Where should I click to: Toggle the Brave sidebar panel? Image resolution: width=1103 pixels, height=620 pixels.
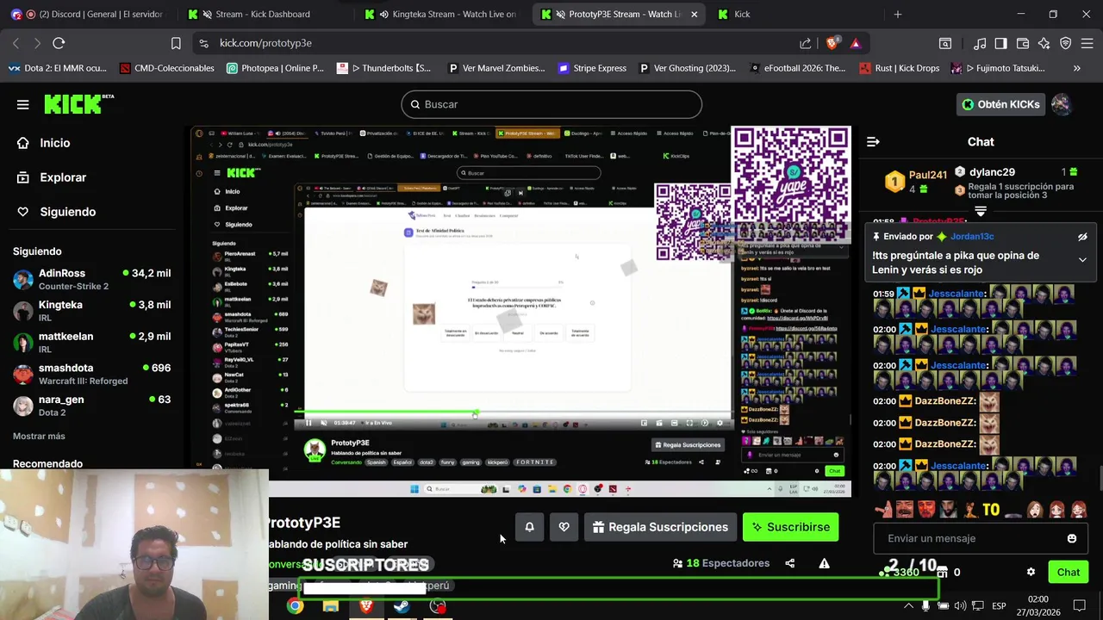click(1001, 43)
